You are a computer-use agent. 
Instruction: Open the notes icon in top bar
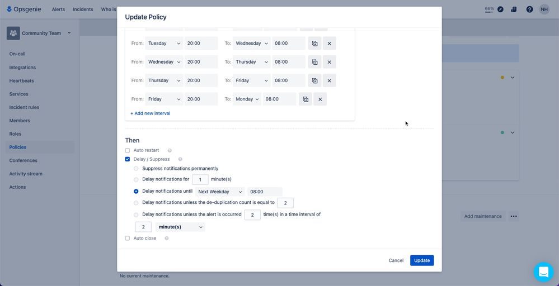[x=514, y=9]
